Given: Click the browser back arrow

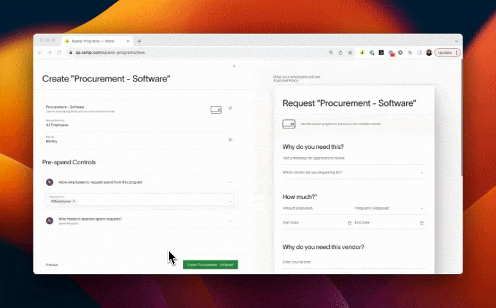Looking at the screenshot, I should coord(40,53).
